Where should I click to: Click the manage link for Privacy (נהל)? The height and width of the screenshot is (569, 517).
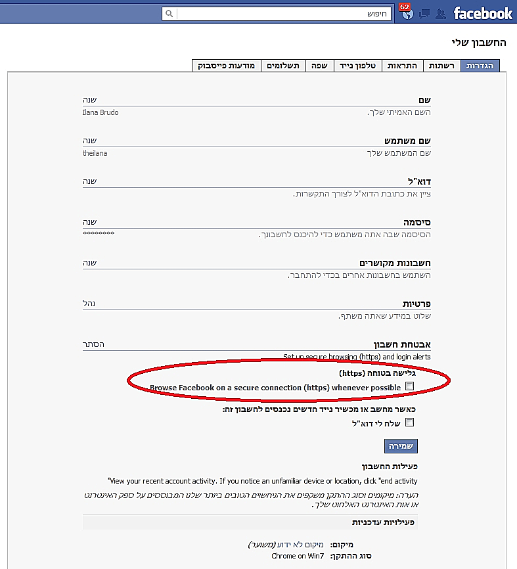pos(90,303)
